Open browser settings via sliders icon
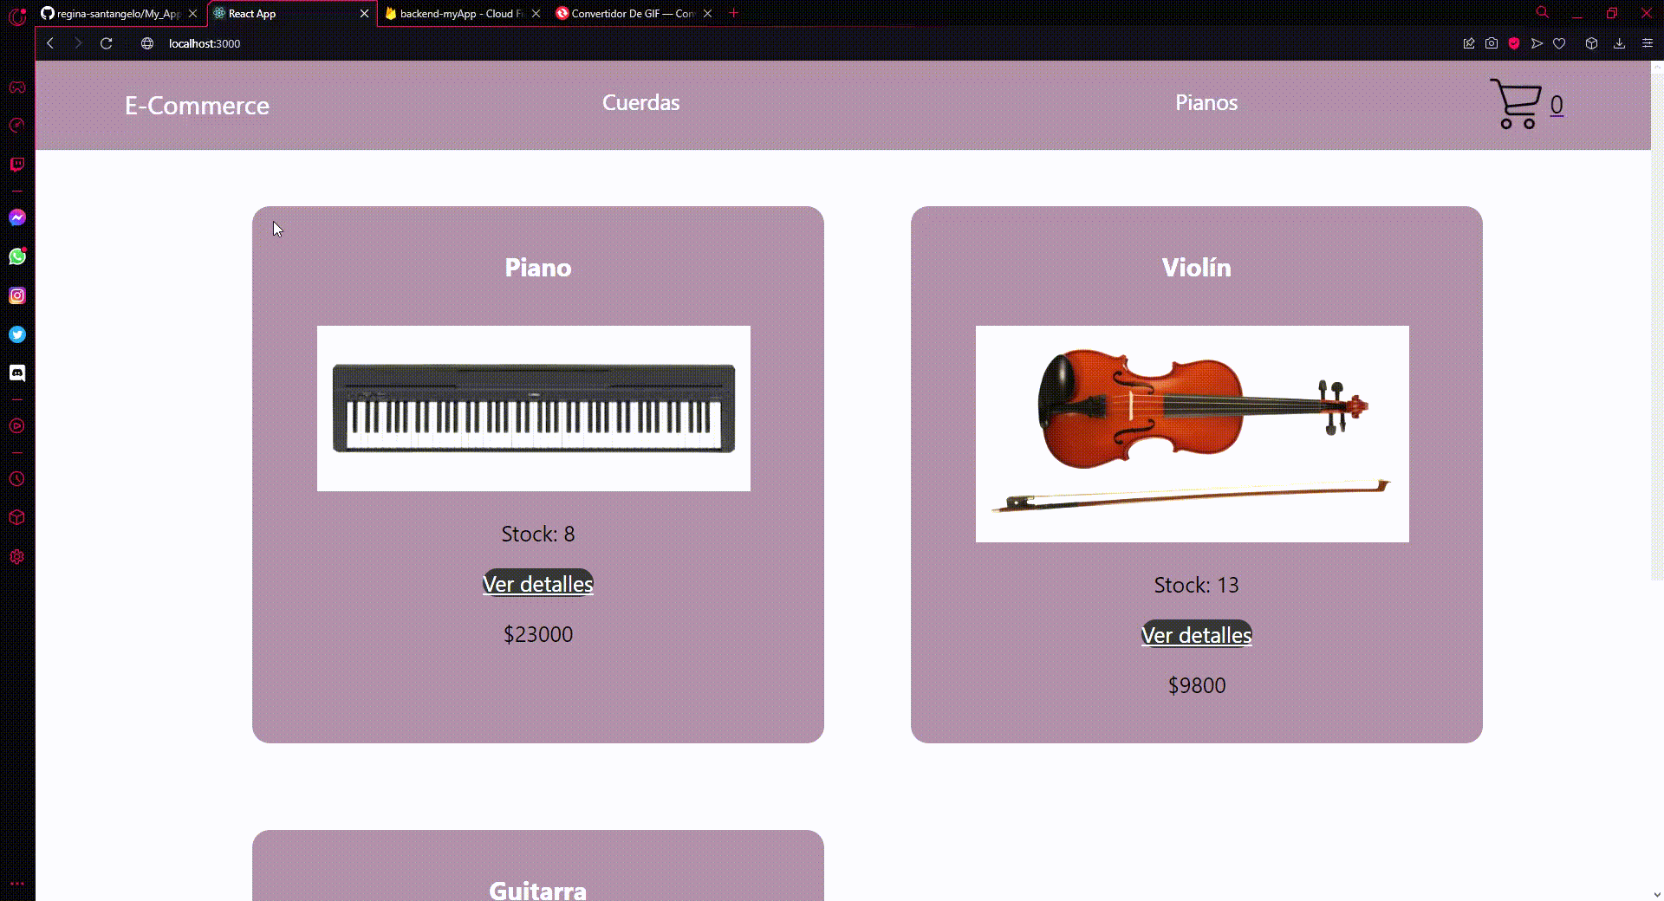 click(1646, 43)
